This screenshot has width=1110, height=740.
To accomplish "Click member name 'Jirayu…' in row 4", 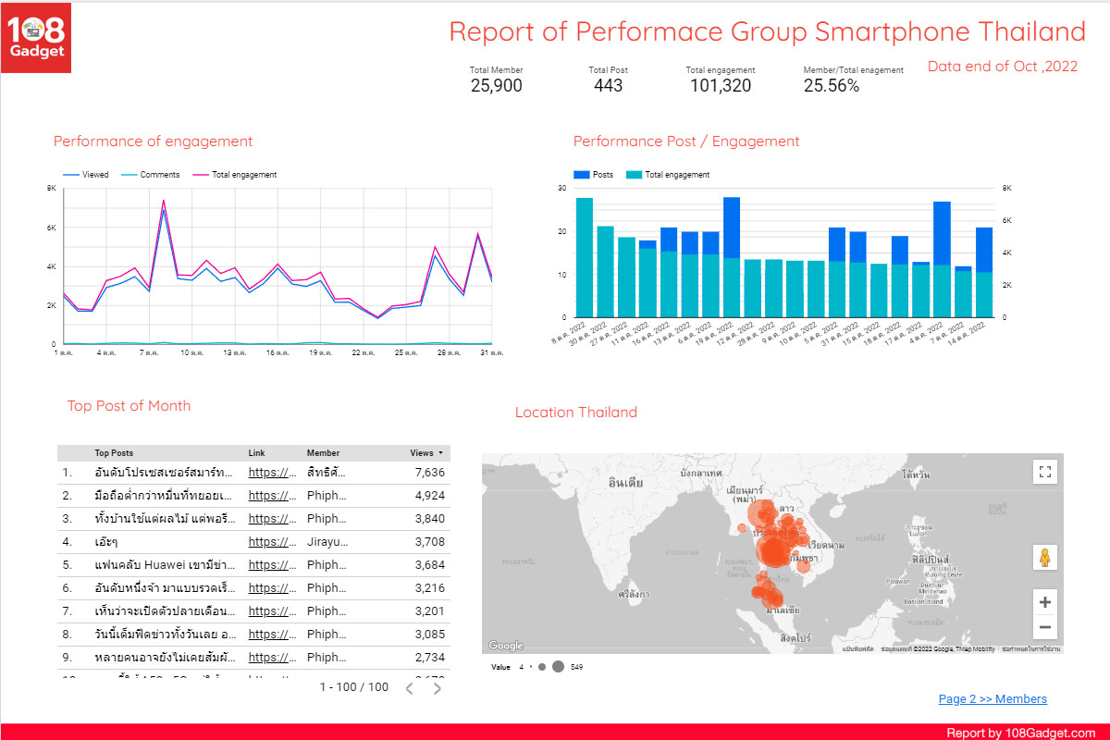I will 327,541.
